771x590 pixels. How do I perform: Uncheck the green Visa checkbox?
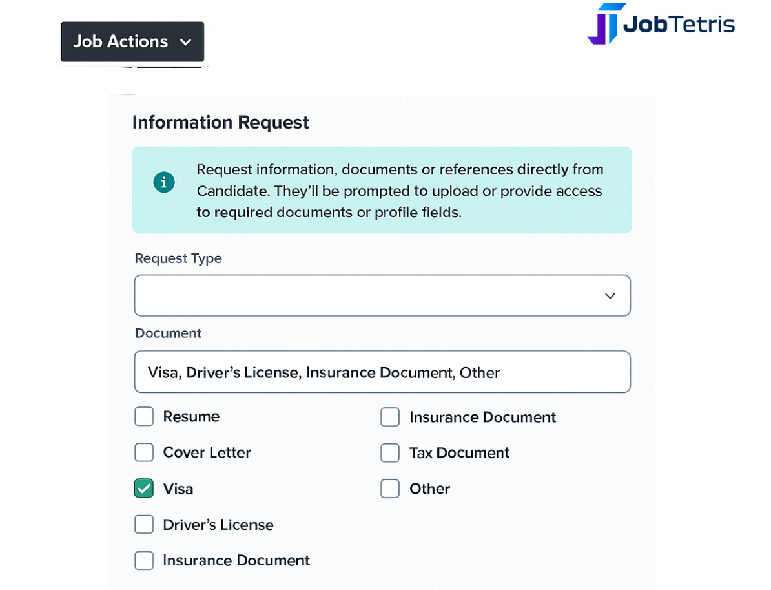click(x=144, y=489)
